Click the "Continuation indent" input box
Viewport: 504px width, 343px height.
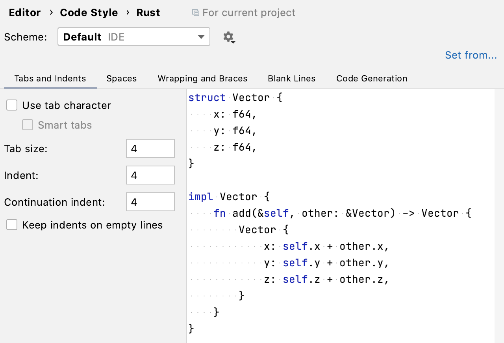tap(150, 202)
